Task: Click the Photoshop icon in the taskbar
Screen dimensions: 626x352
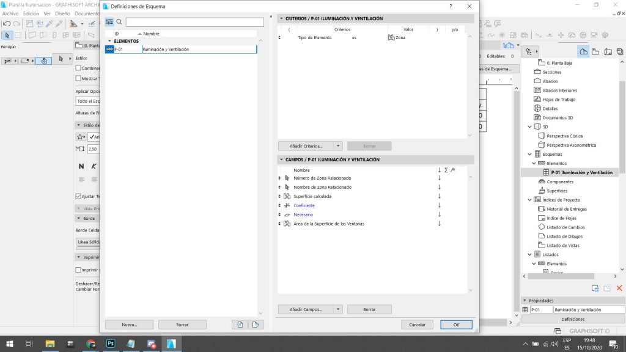Action: (x=111, y=344)
